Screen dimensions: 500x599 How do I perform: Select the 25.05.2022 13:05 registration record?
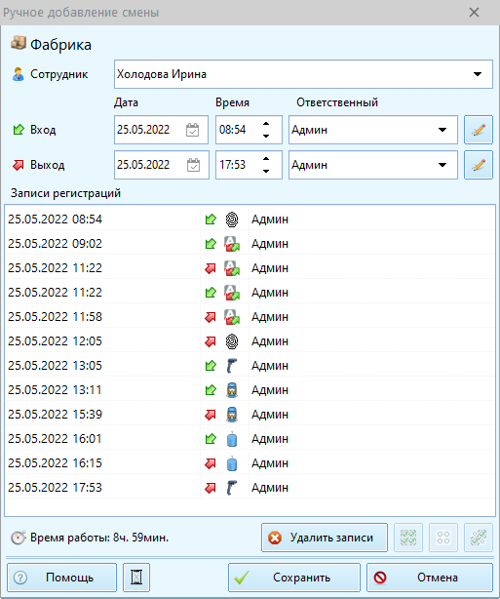coord(250,366)
